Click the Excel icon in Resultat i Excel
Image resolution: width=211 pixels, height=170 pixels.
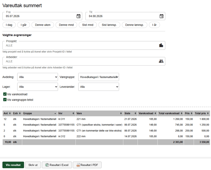47,165
